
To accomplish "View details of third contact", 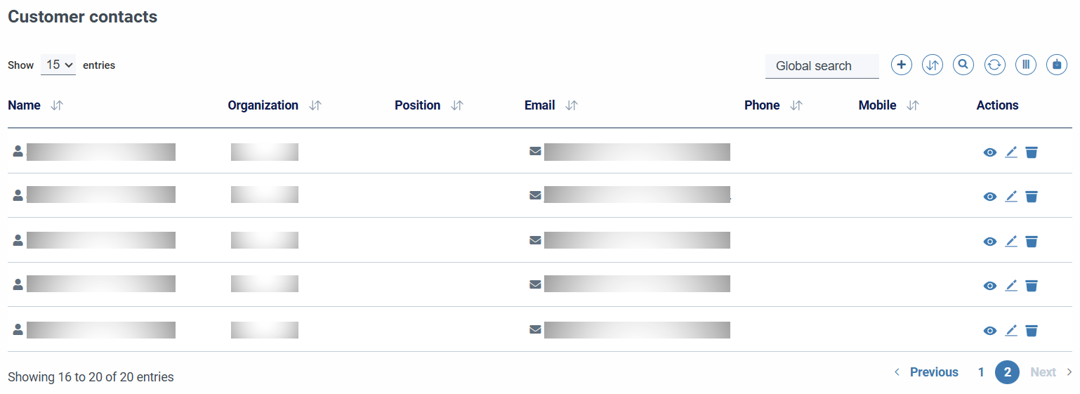I will [990, 242].
